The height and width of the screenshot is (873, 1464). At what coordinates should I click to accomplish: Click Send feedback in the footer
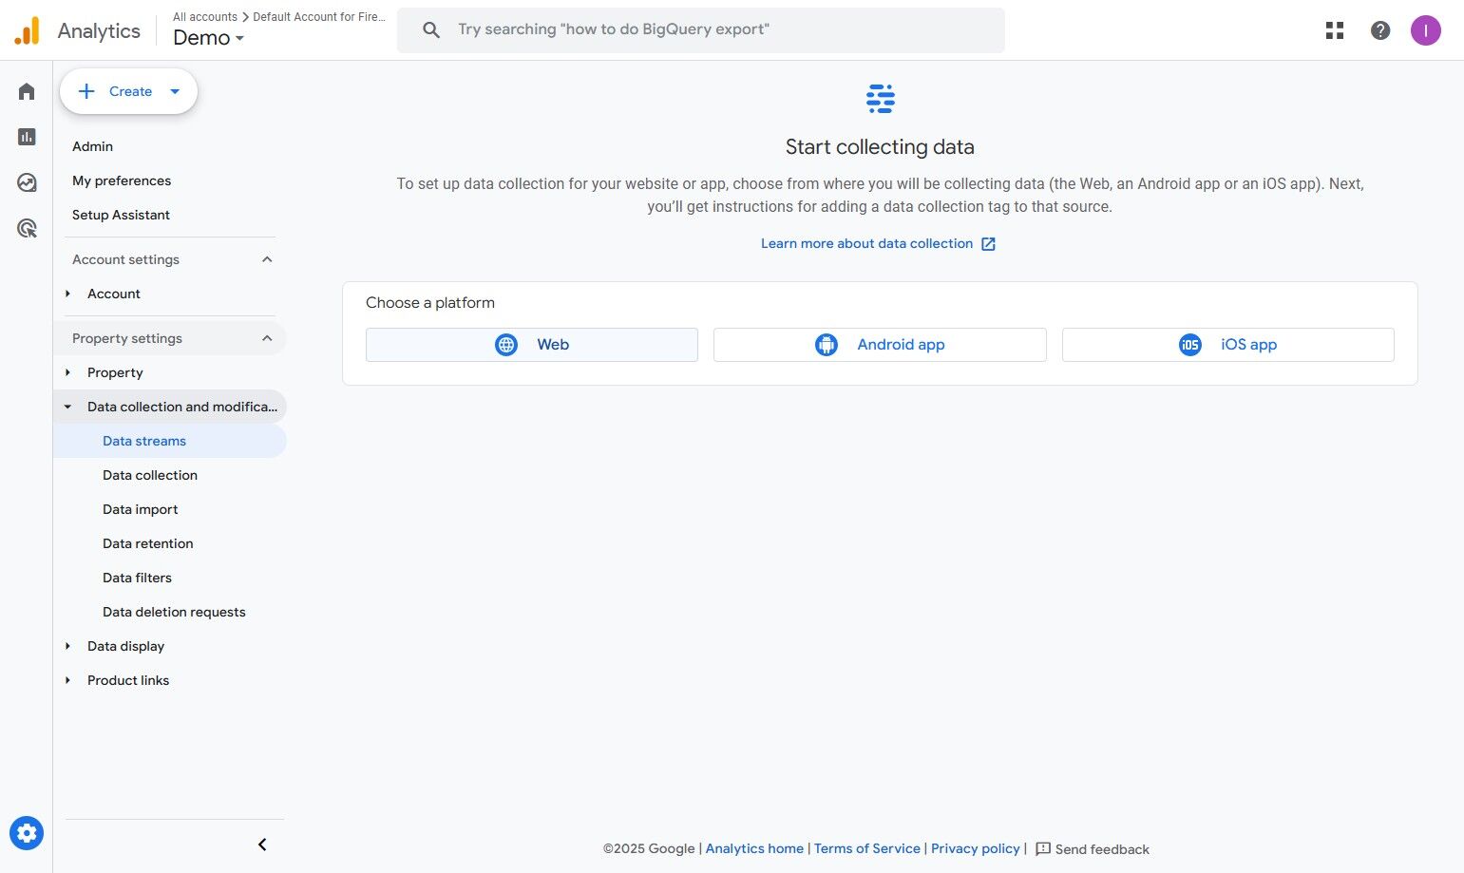point(1102,848)
